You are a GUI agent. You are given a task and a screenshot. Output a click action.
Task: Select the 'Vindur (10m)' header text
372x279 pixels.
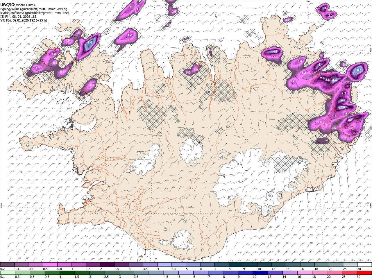[x=25, y=5]
